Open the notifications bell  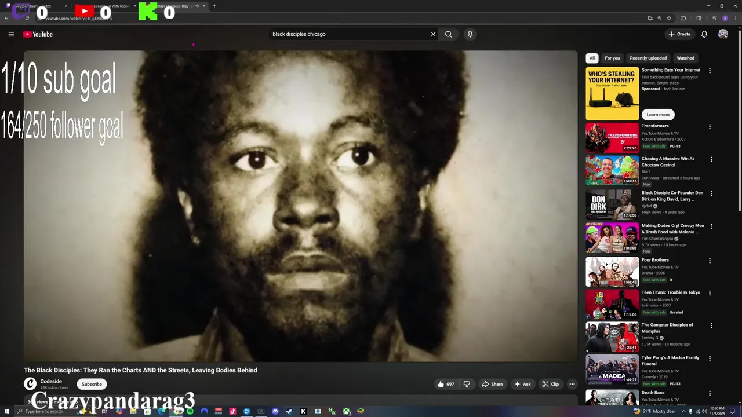coord(704,34)
